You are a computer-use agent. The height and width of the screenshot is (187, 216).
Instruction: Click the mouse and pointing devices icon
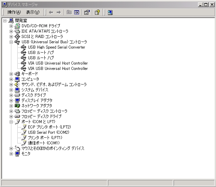point(17,148)
